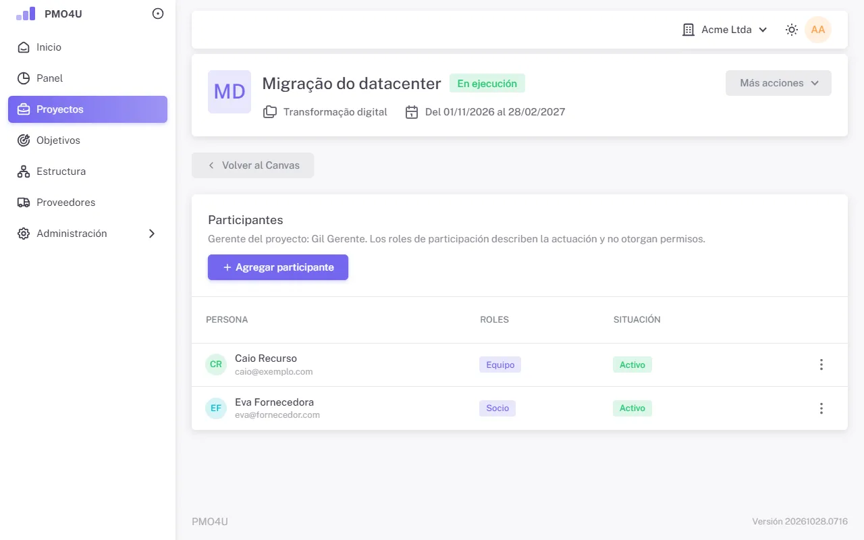The image size is (864, 540).
Task: Open the Más acciones dropdown
Action: pos(778,83)
